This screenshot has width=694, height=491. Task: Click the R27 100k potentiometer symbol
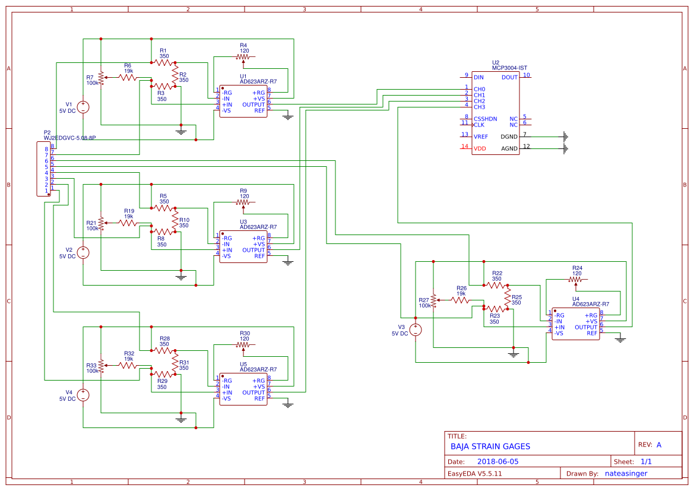coord(434,300)
